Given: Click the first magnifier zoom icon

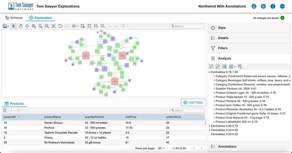Looking at the screenshot, I should pos(34,26).
